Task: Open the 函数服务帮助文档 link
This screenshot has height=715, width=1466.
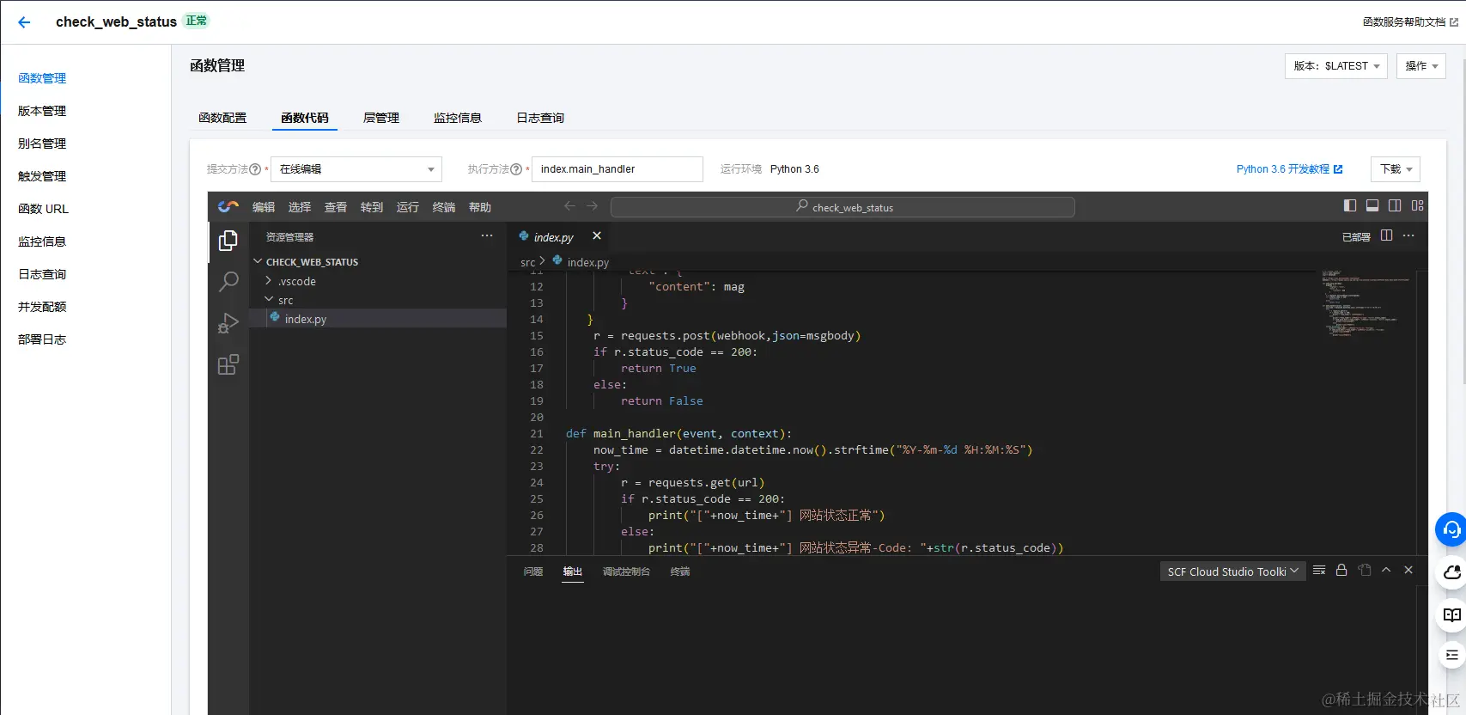Action: (x=1410, y=22)
